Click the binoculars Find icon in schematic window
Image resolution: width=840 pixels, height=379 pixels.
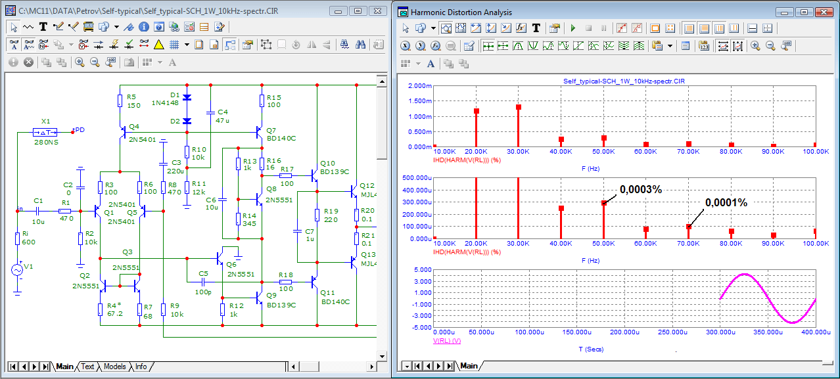pos(360,44)
